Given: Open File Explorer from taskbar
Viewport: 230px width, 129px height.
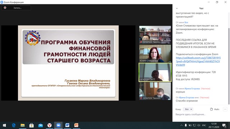Looking at the screenshot, I should tap(23, 125).
